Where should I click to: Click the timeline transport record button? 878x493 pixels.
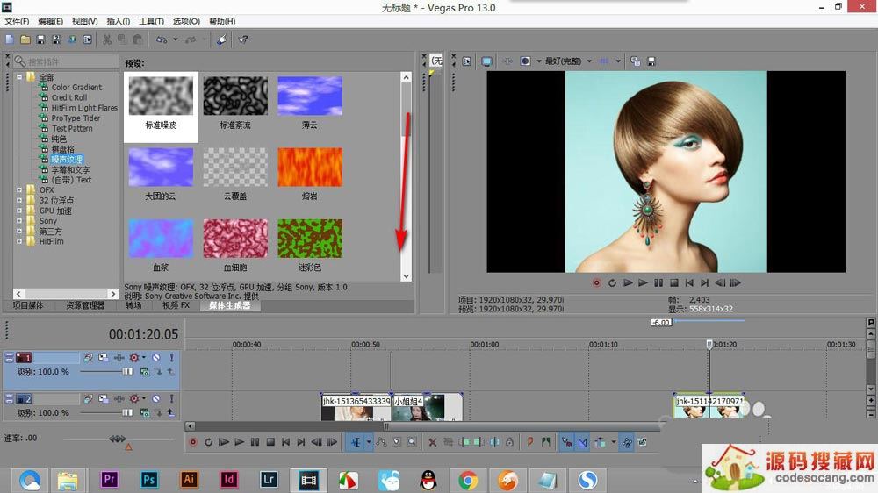pos(193,443)
